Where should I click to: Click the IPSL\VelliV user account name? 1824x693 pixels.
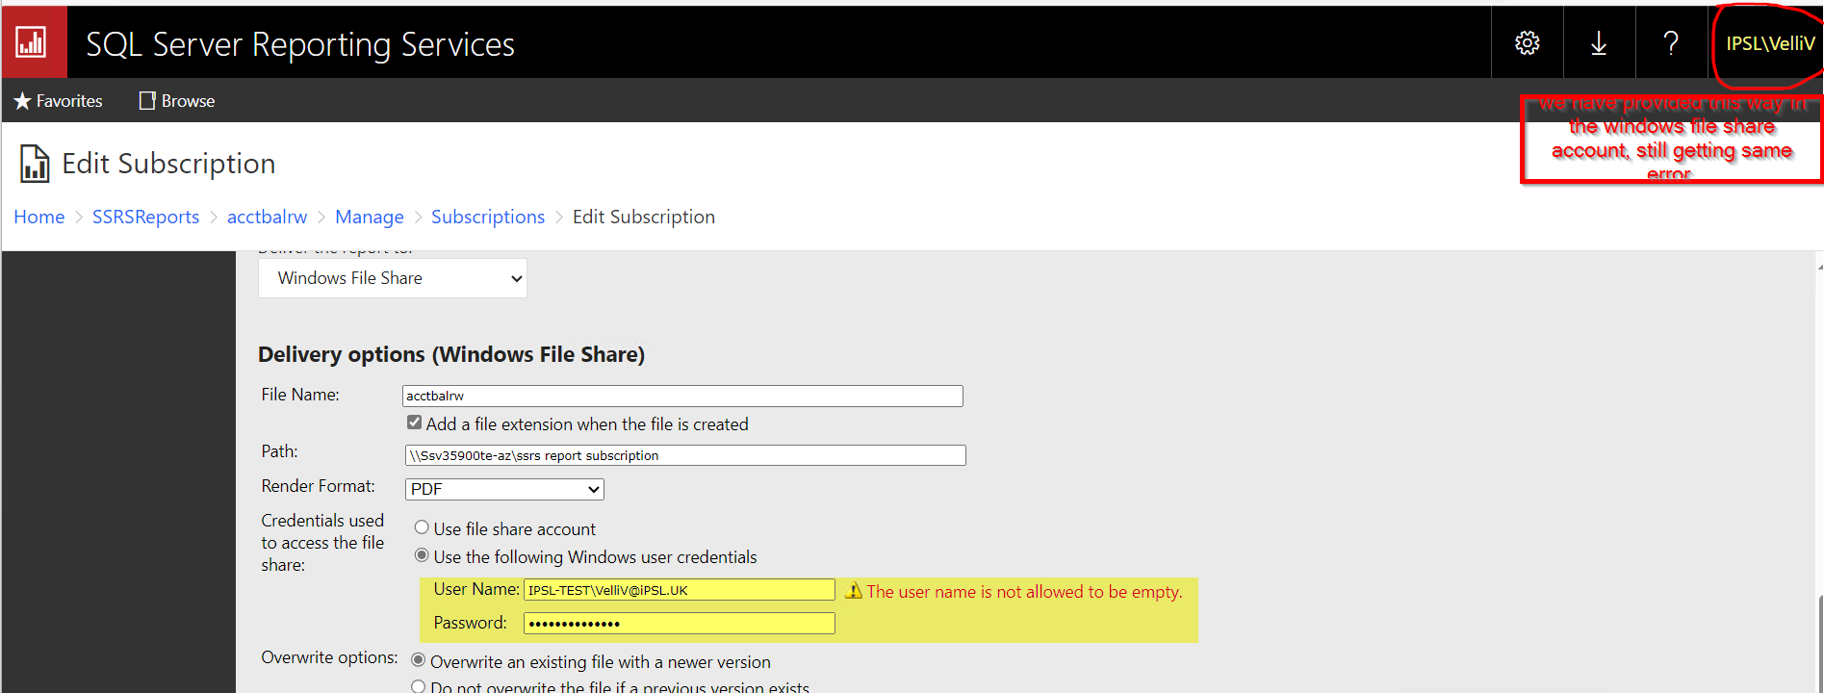1770,43
